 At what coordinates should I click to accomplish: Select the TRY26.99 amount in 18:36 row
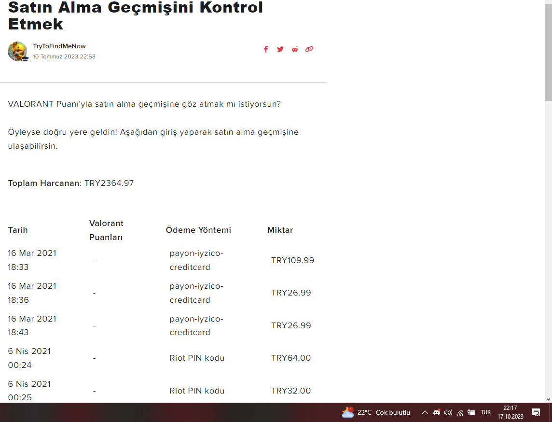(x=291, y=293)
